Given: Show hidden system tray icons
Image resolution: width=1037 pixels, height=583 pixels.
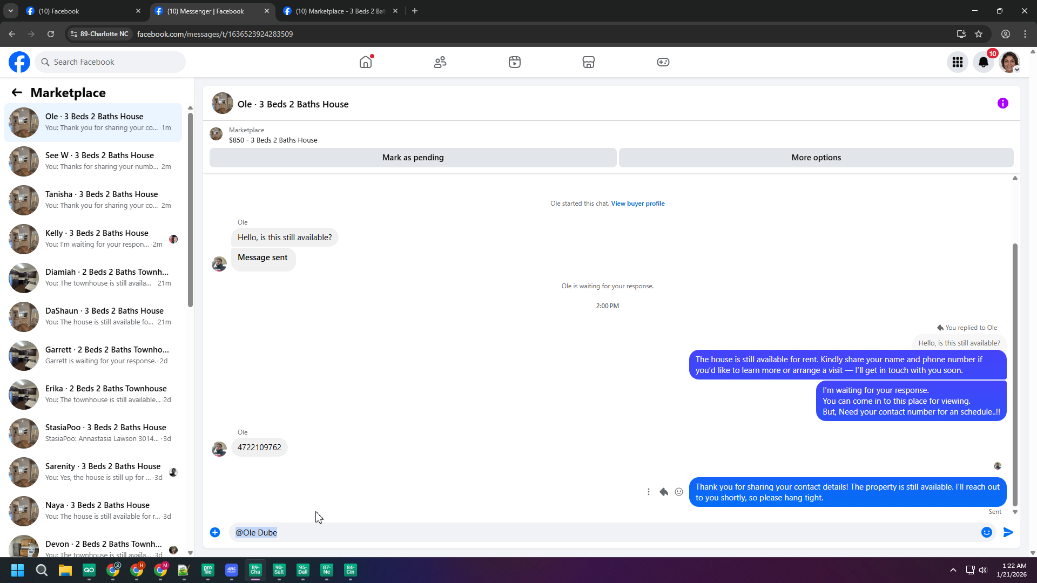Looking at the screenshot, I should tap(953, 570).
